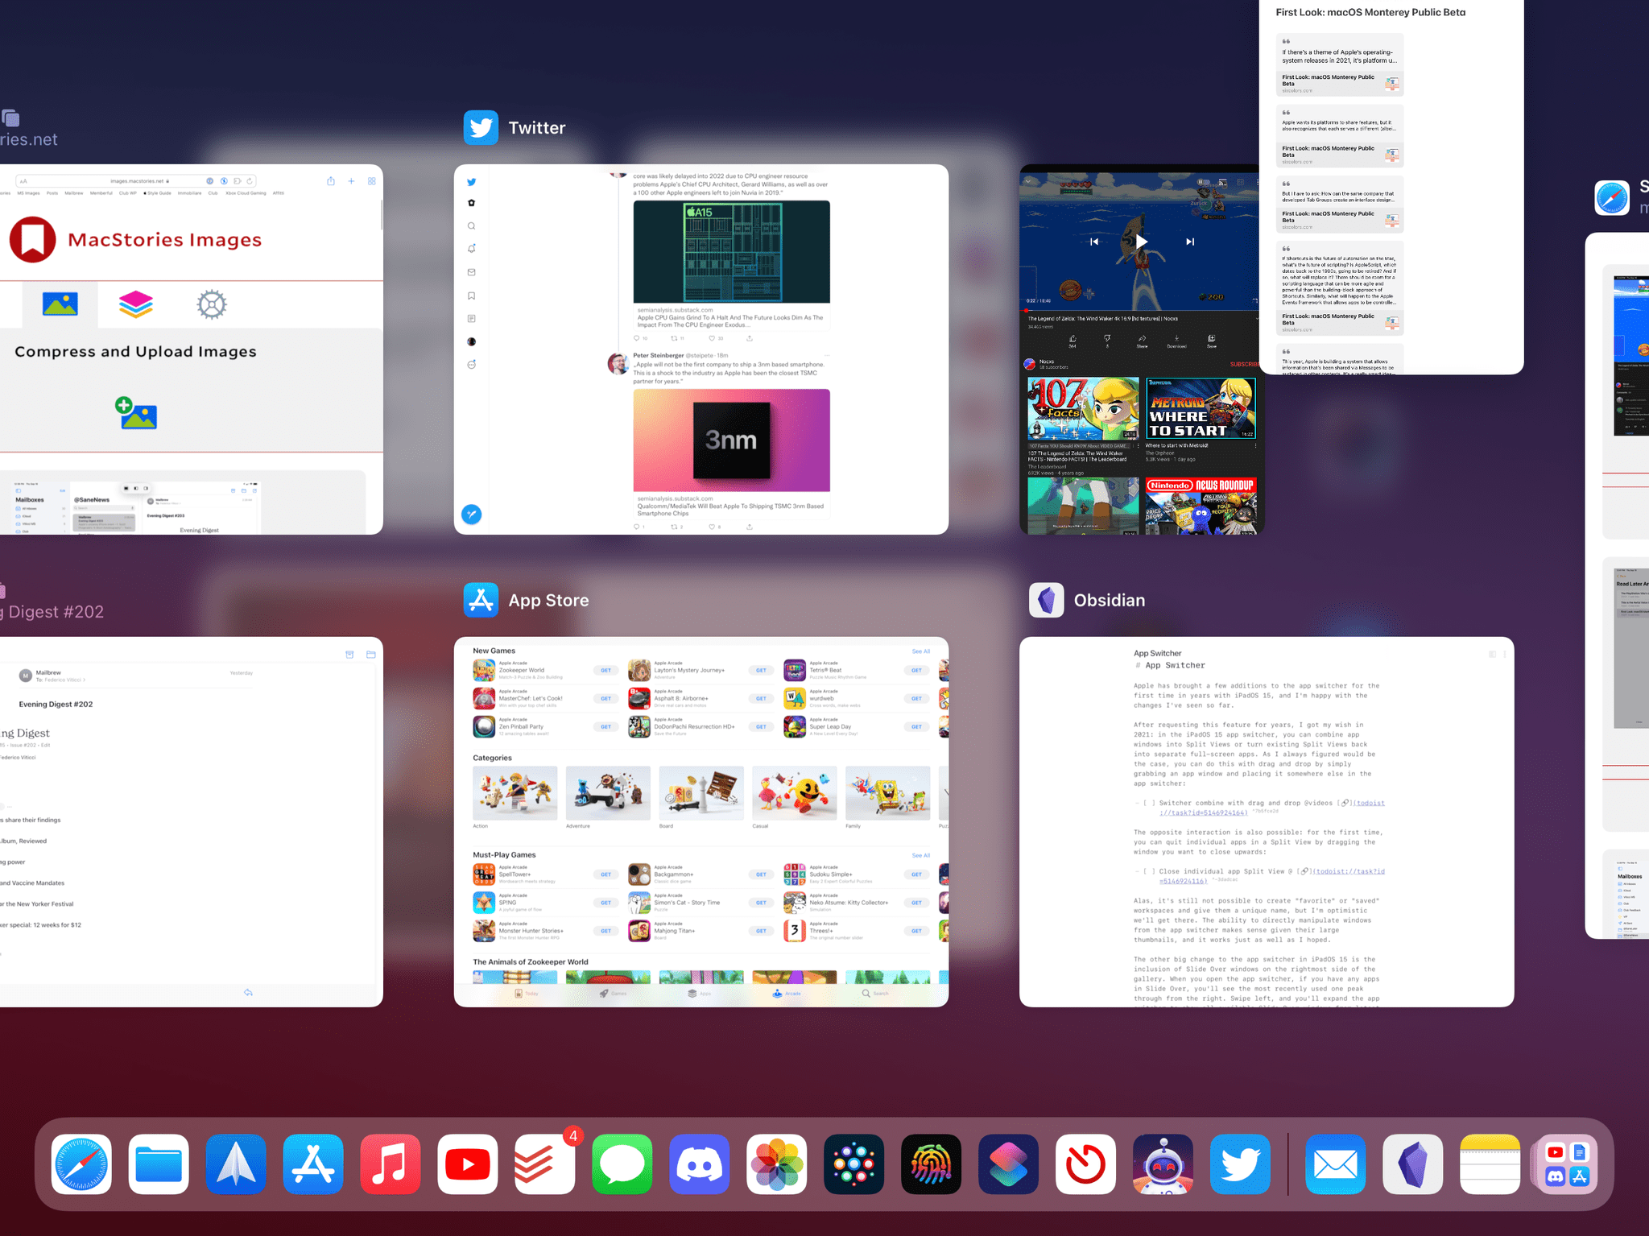This screenshot has height=1236, width=1649.
Task: Open Safari from the dock
Action: pyautogui.click(x=81, y=1164)
